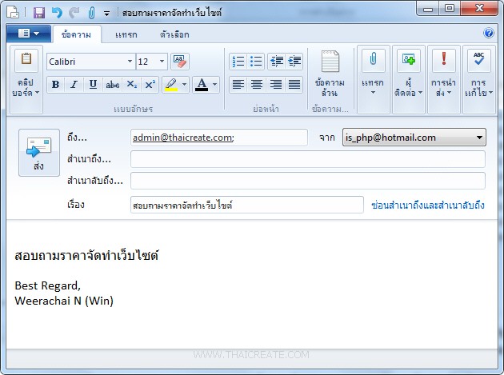This screenshot has height=375, width=504.
Task: Insert a numbered list
Action: (x=238, y=61)
